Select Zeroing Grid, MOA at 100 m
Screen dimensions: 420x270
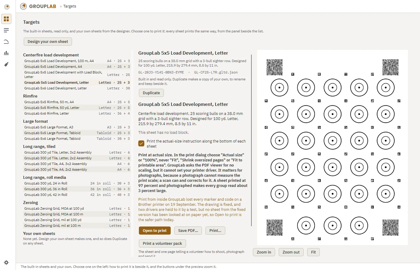[x=77, y=214]
